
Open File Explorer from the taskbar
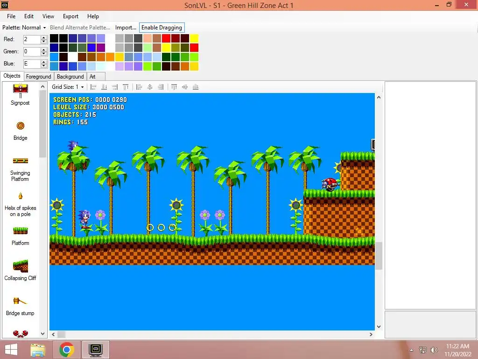click(x=38, y=350)
